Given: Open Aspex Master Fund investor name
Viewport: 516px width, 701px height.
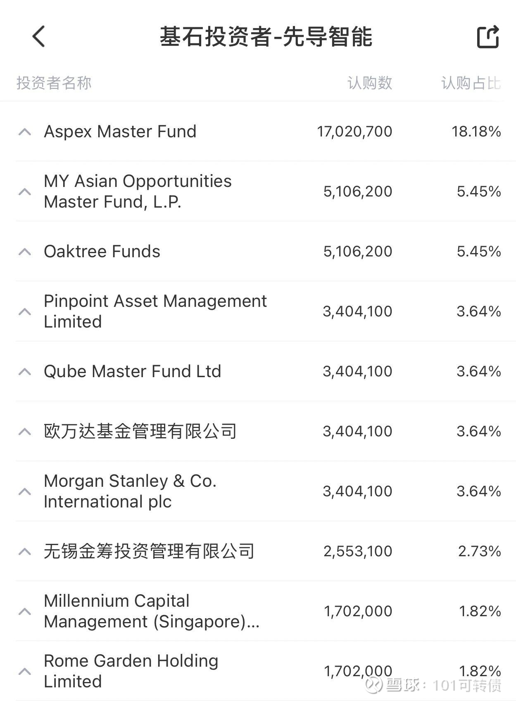Looking at the screenshot, I should pos(120,132).
